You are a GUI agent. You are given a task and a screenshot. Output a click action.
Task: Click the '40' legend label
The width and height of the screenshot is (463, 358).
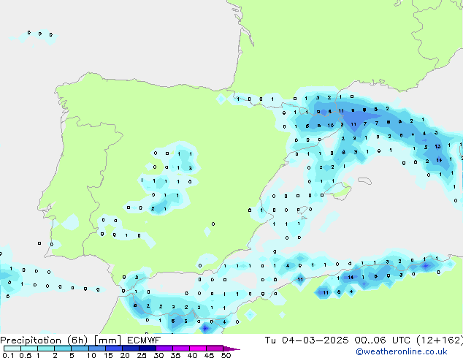[x=192, y=355]
